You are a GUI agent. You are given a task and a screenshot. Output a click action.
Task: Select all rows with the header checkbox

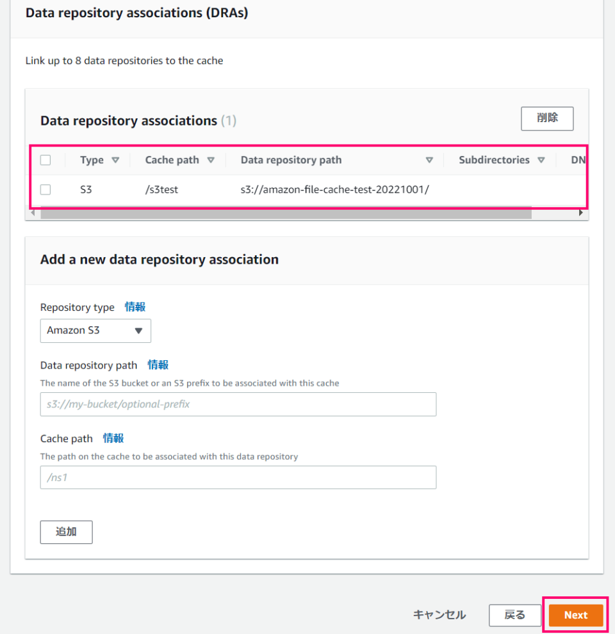click(x=45, y=159)
